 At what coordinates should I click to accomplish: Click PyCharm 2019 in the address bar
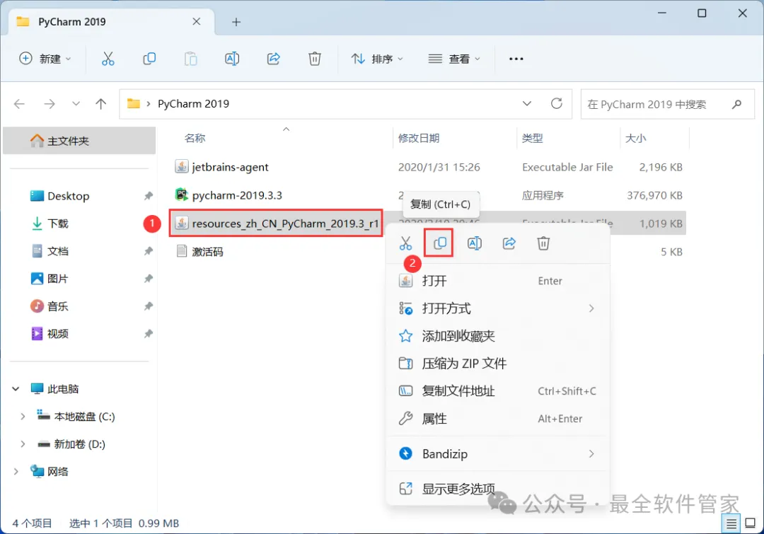[193, 104]
